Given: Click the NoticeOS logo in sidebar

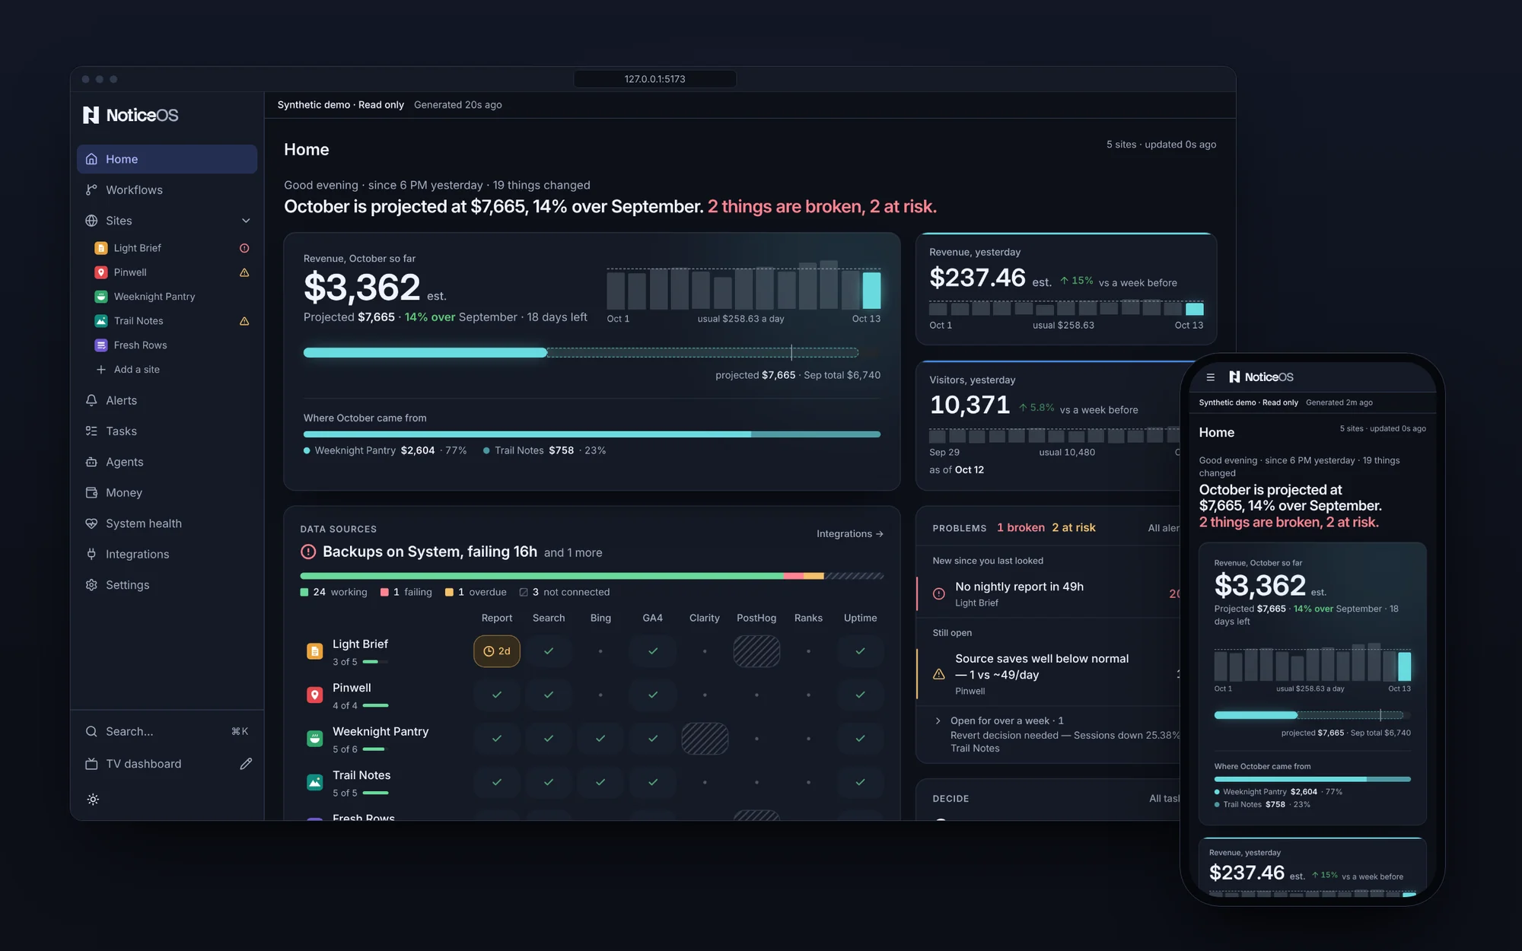Looking at the screenshot, I should coord(131,115).
